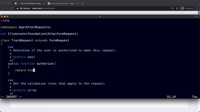Click the 'Determine if the user is authorized' comment

pos(65,50)
